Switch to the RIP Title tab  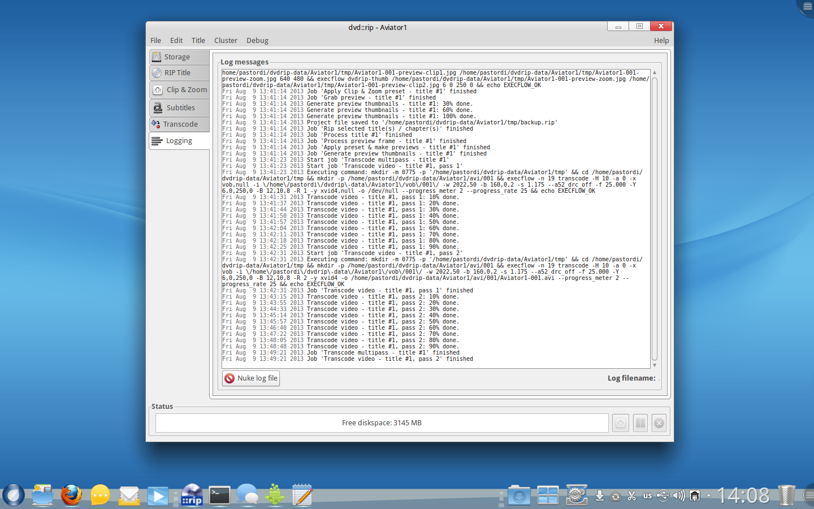click(179, 73)
